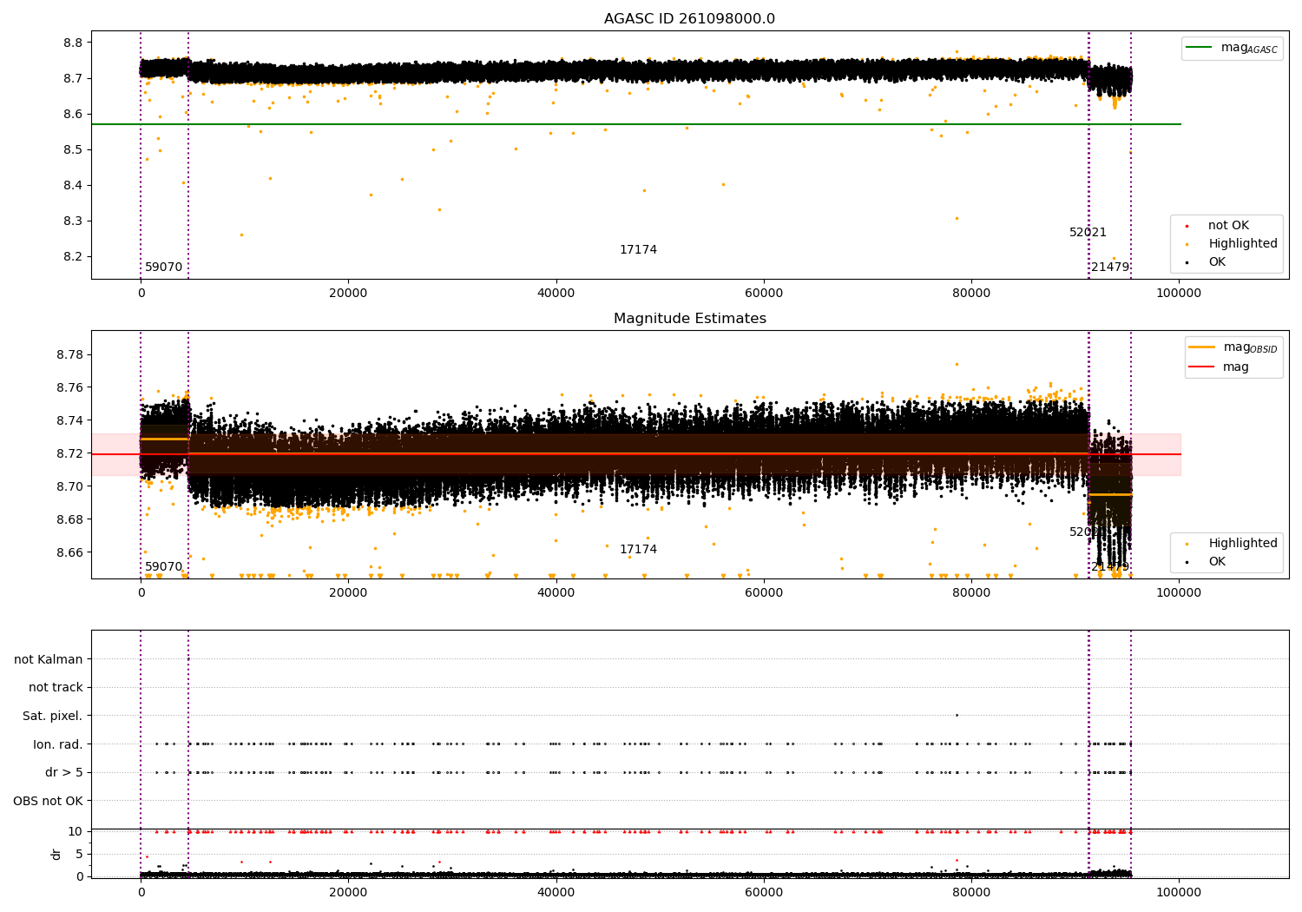The height and width of the screenshot is (912, 1302).
Task: Click y-tick 8.8 on top plot
Action: click(73, 43)
